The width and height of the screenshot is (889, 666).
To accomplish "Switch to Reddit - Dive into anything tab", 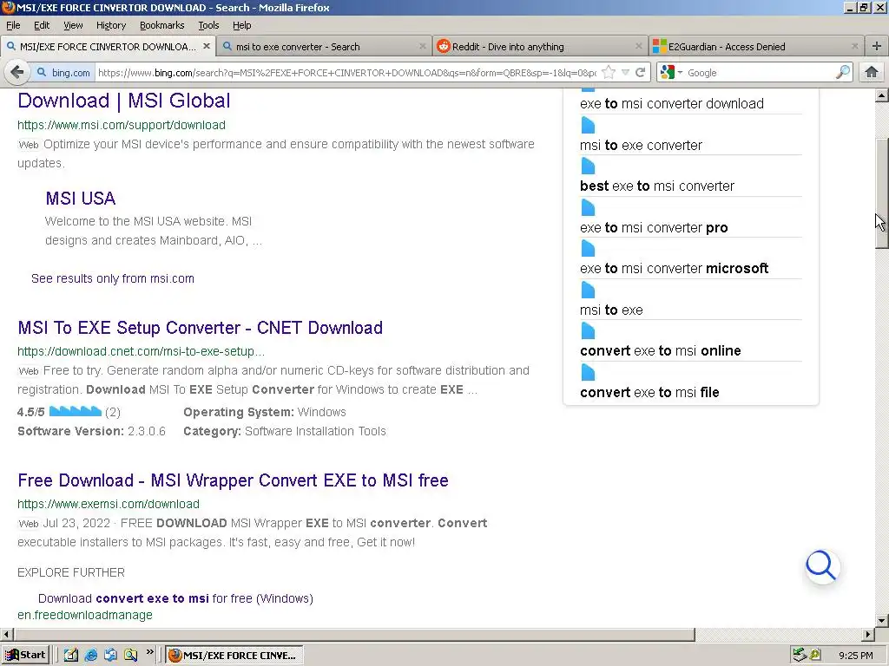I will (x=541, y=47).
